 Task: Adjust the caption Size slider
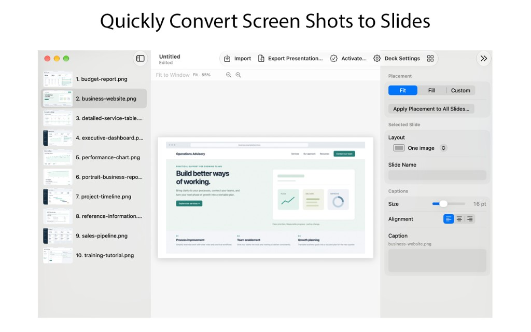pyautogui.click(x=443, y=203)
